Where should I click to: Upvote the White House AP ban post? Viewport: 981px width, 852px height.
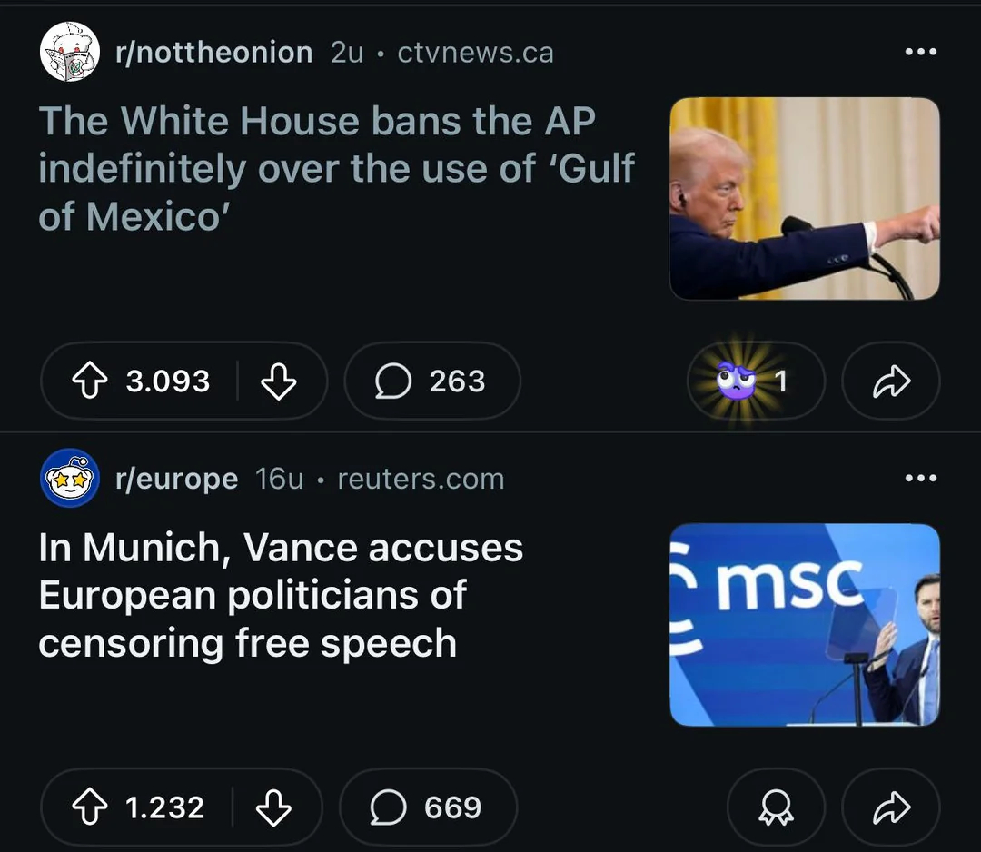click(x=89, y=381)
